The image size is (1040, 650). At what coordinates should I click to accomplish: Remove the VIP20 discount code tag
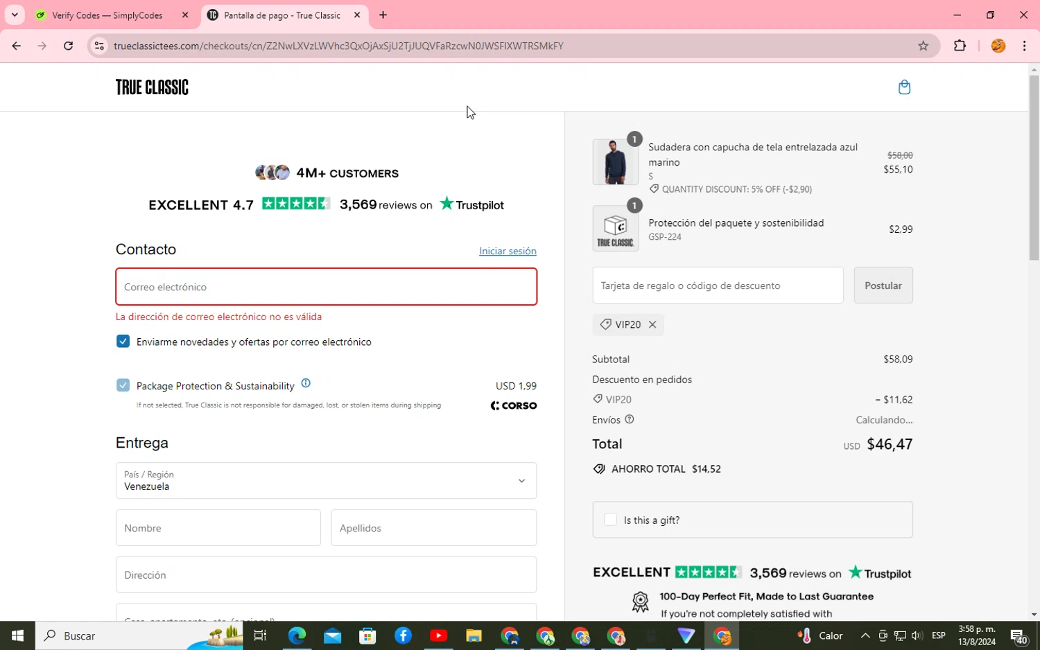tap(652, 324)
